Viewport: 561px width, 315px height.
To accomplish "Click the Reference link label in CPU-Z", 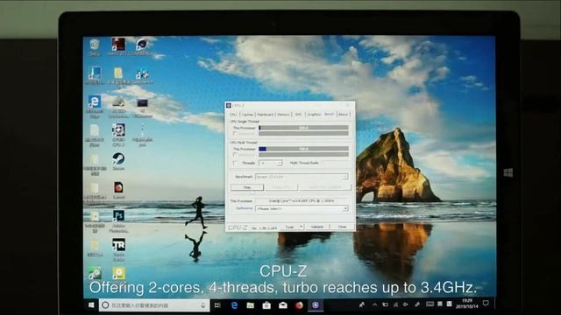I will click(x=244, y=208).
